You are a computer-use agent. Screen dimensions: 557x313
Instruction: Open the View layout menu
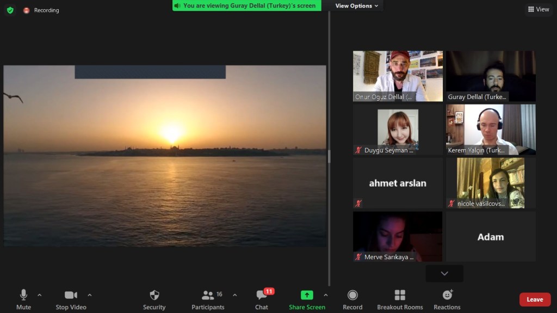click(x=539, y=9)
